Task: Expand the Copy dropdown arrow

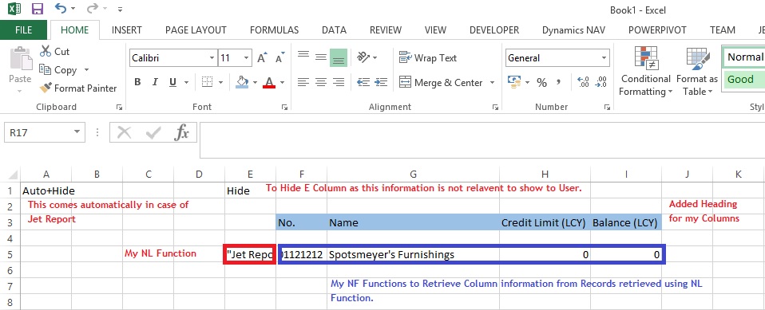Action: pos(87,70)
